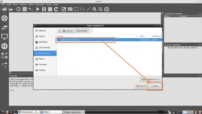The height and width of the screenshot is (114, 202).
Task: Click the Open button
Action: tap(155, 86)
